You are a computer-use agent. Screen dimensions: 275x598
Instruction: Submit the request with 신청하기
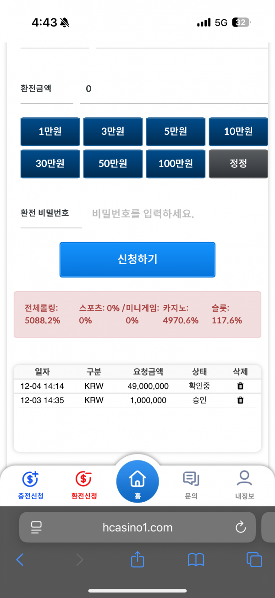(x=137, y=260)
